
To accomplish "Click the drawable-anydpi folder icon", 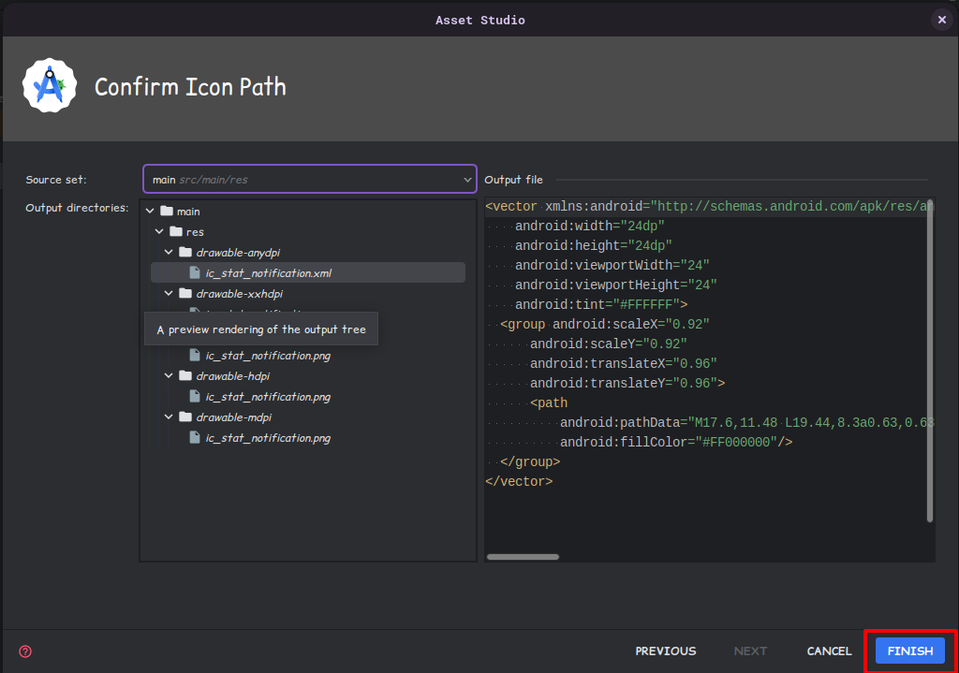I will 185,253.
